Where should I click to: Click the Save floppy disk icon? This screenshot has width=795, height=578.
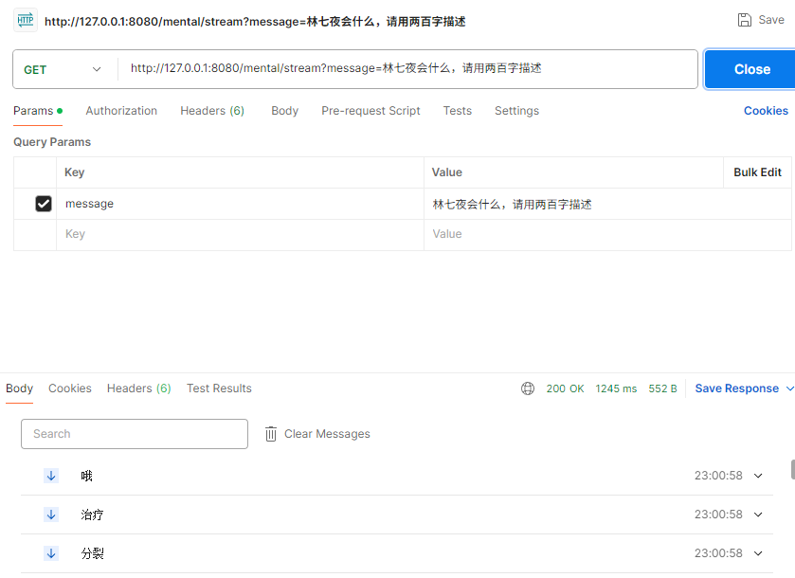click(744, 20)
